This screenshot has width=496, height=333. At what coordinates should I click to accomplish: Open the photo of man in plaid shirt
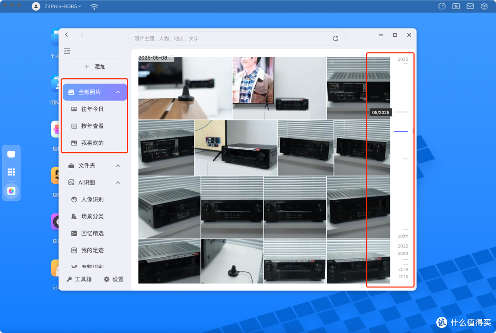click(x=279, y=88)
